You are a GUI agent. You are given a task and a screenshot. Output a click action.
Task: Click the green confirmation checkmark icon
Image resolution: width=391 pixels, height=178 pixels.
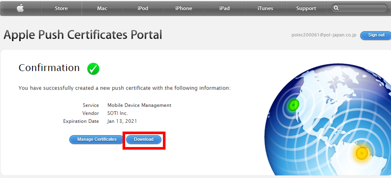pyautogui.click(x=93, y=69)
